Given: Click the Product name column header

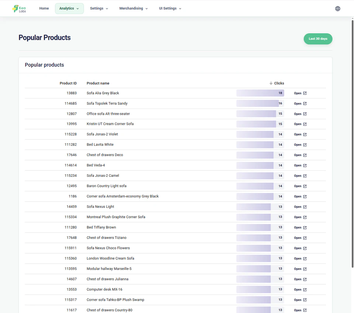Looking at the screenshot, I should coord(98,83).
